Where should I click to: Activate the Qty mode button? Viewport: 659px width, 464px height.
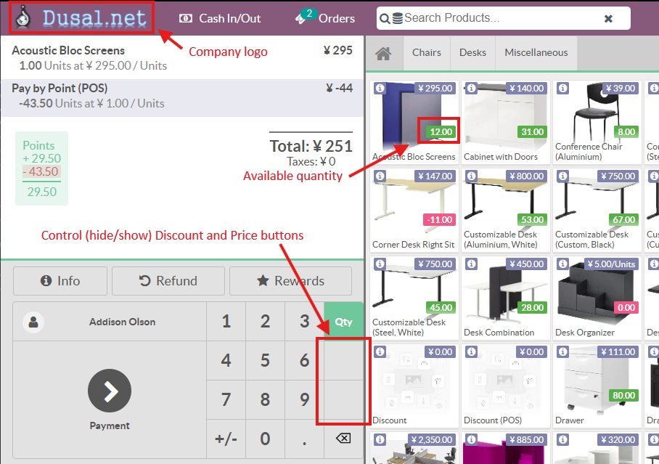pos(343,322)
